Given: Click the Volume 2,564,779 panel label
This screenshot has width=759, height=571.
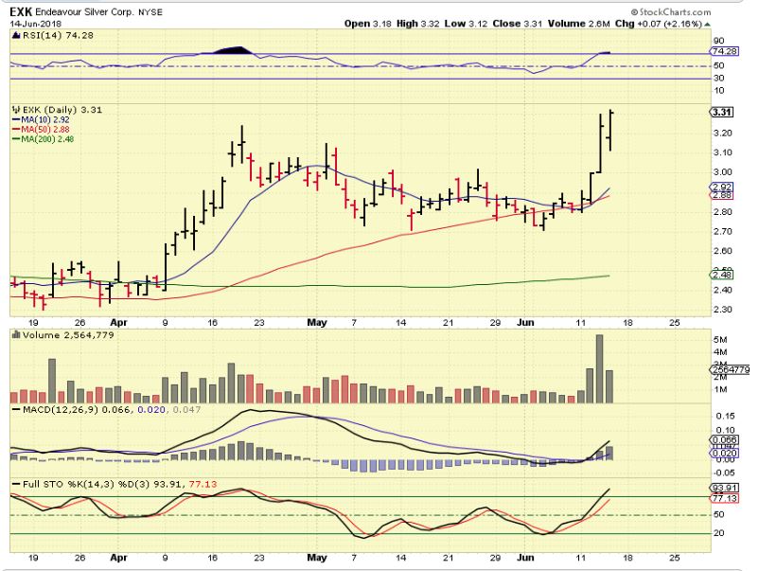Looking at the screenshot, I should tap(68, 335).
